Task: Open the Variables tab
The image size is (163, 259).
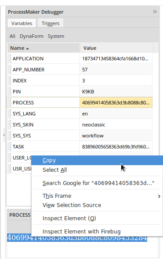Action: pyautogui.click(x=22, y=23)
